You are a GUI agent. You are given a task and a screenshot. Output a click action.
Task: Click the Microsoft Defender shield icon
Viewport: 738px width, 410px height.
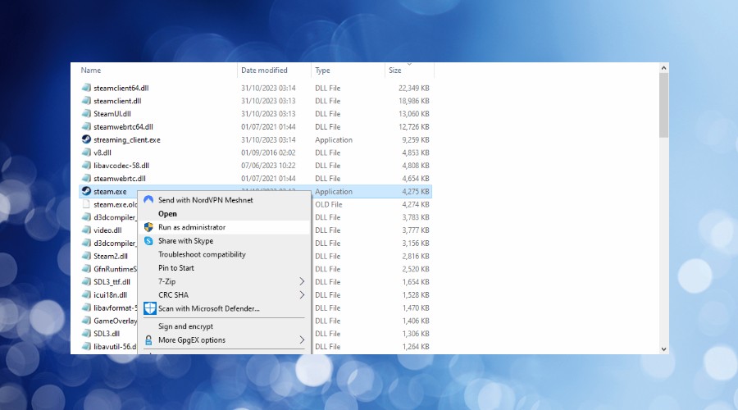[150, 308]
